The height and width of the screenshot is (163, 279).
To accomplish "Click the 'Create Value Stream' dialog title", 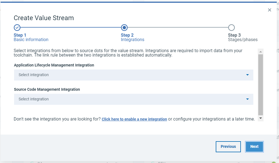I will click(x=44, y=18).
